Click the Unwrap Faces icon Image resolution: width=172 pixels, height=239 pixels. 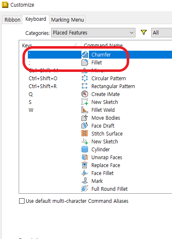pyautogui.click(x=85, y=157)
